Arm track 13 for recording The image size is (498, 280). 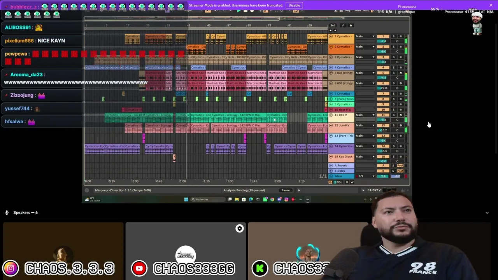401,136
